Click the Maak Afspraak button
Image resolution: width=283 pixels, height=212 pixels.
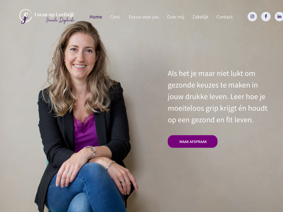click(193, 142)
